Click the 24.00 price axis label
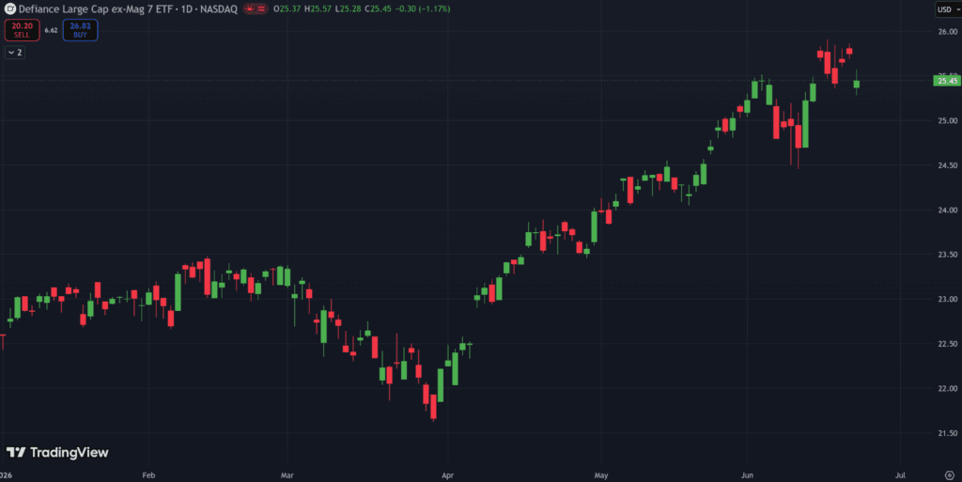The width and height of the screenshot is (962, 482). [947, 210]
